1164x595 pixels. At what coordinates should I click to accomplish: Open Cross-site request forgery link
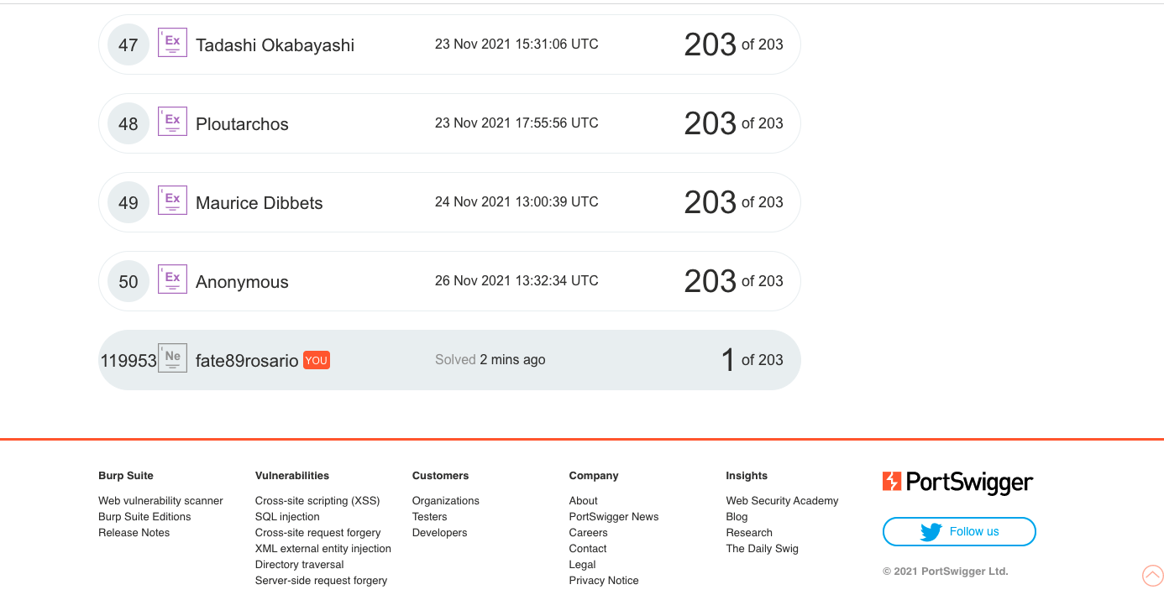[x=318, y=533]
